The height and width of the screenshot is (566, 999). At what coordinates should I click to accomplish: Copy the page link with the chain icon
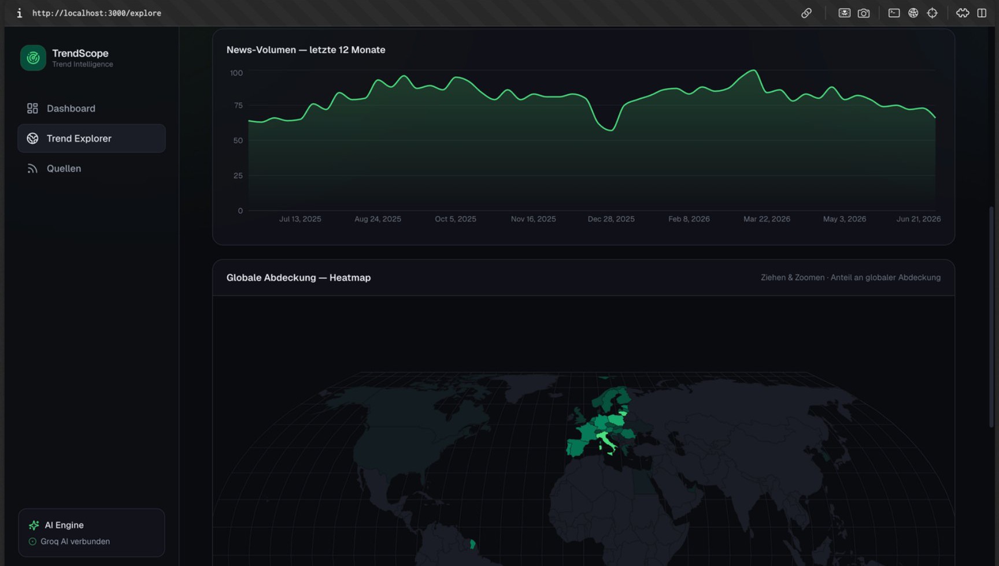(x=806, y=13)
